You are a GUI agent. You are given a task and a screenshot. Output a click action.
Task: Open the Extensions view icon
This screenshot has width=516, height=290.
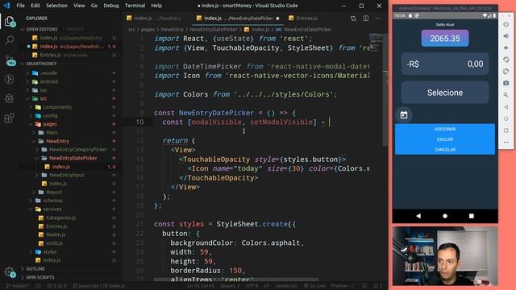pos(9,118)
